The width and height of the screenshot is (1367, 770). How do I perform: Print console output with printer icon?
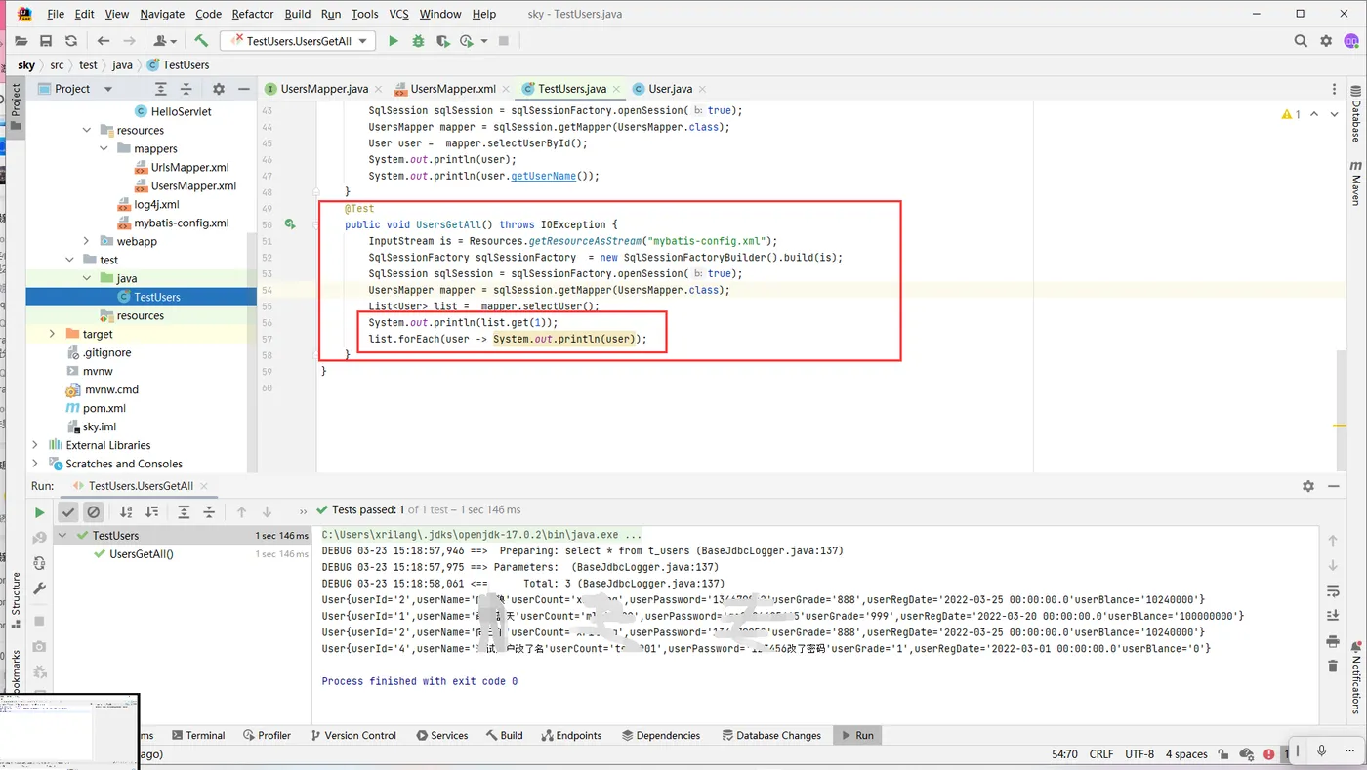(x=1333, y=641)
